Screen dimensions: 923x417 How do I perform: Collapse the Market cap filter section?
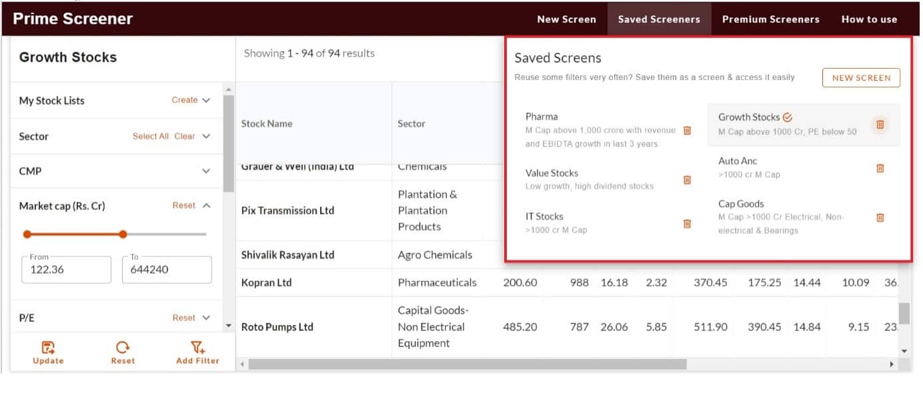pos(206,206)
